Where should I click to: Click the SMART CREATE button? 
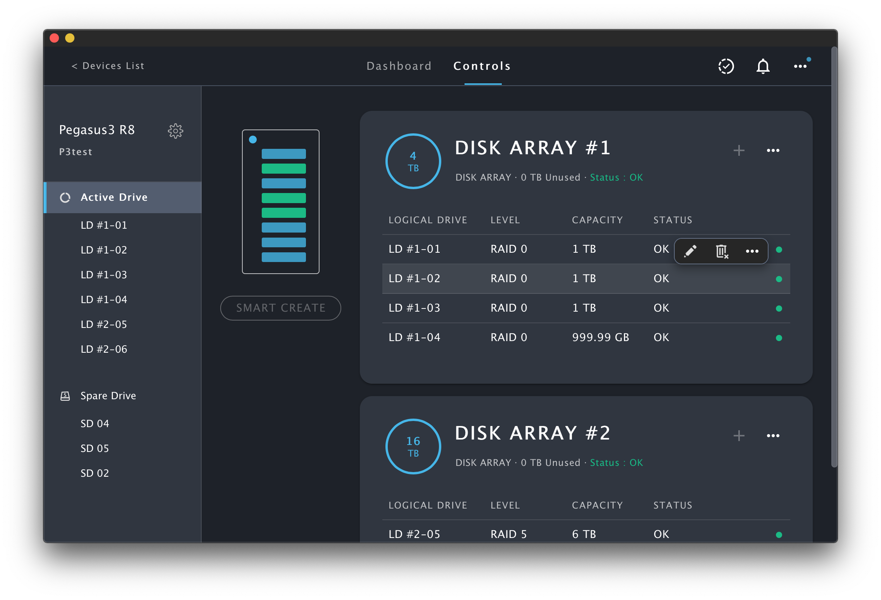tap(281, 308)
